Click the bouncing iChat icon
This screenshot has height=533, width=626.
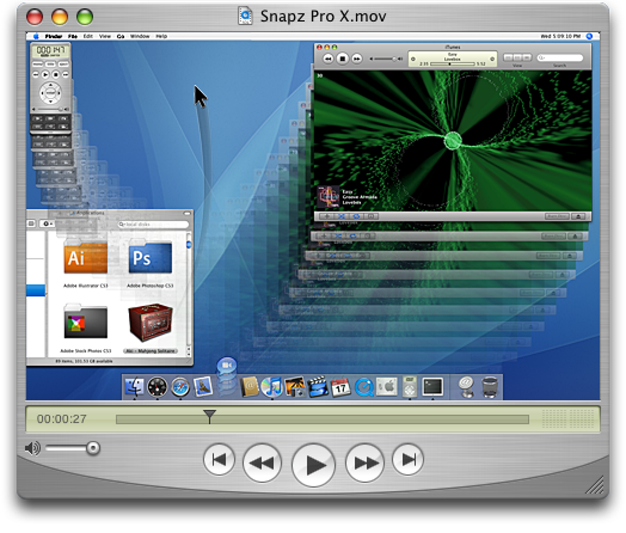pos(226,367)
